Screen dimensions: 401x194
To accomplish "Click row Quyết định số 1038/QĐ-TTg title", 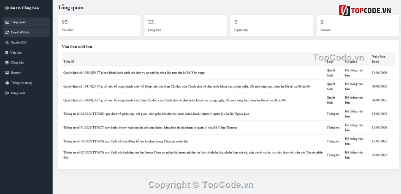I will 134,73.
